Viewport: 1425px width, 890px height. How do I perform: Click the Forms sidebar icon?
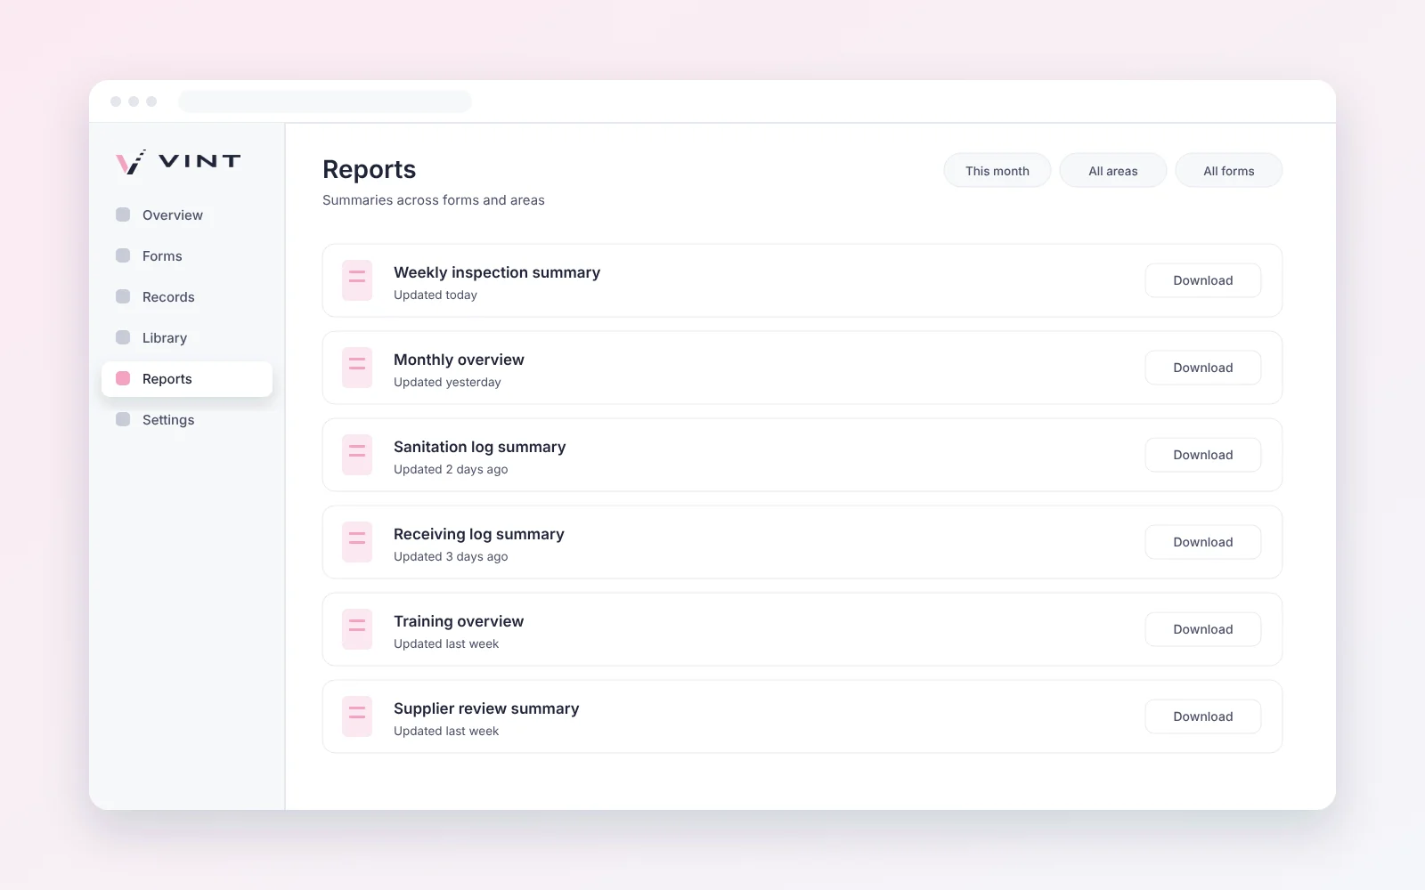click(123, 255)
